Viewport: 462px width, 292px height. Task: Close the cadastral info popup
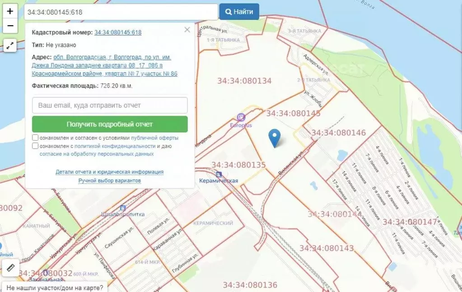point(187,30)
